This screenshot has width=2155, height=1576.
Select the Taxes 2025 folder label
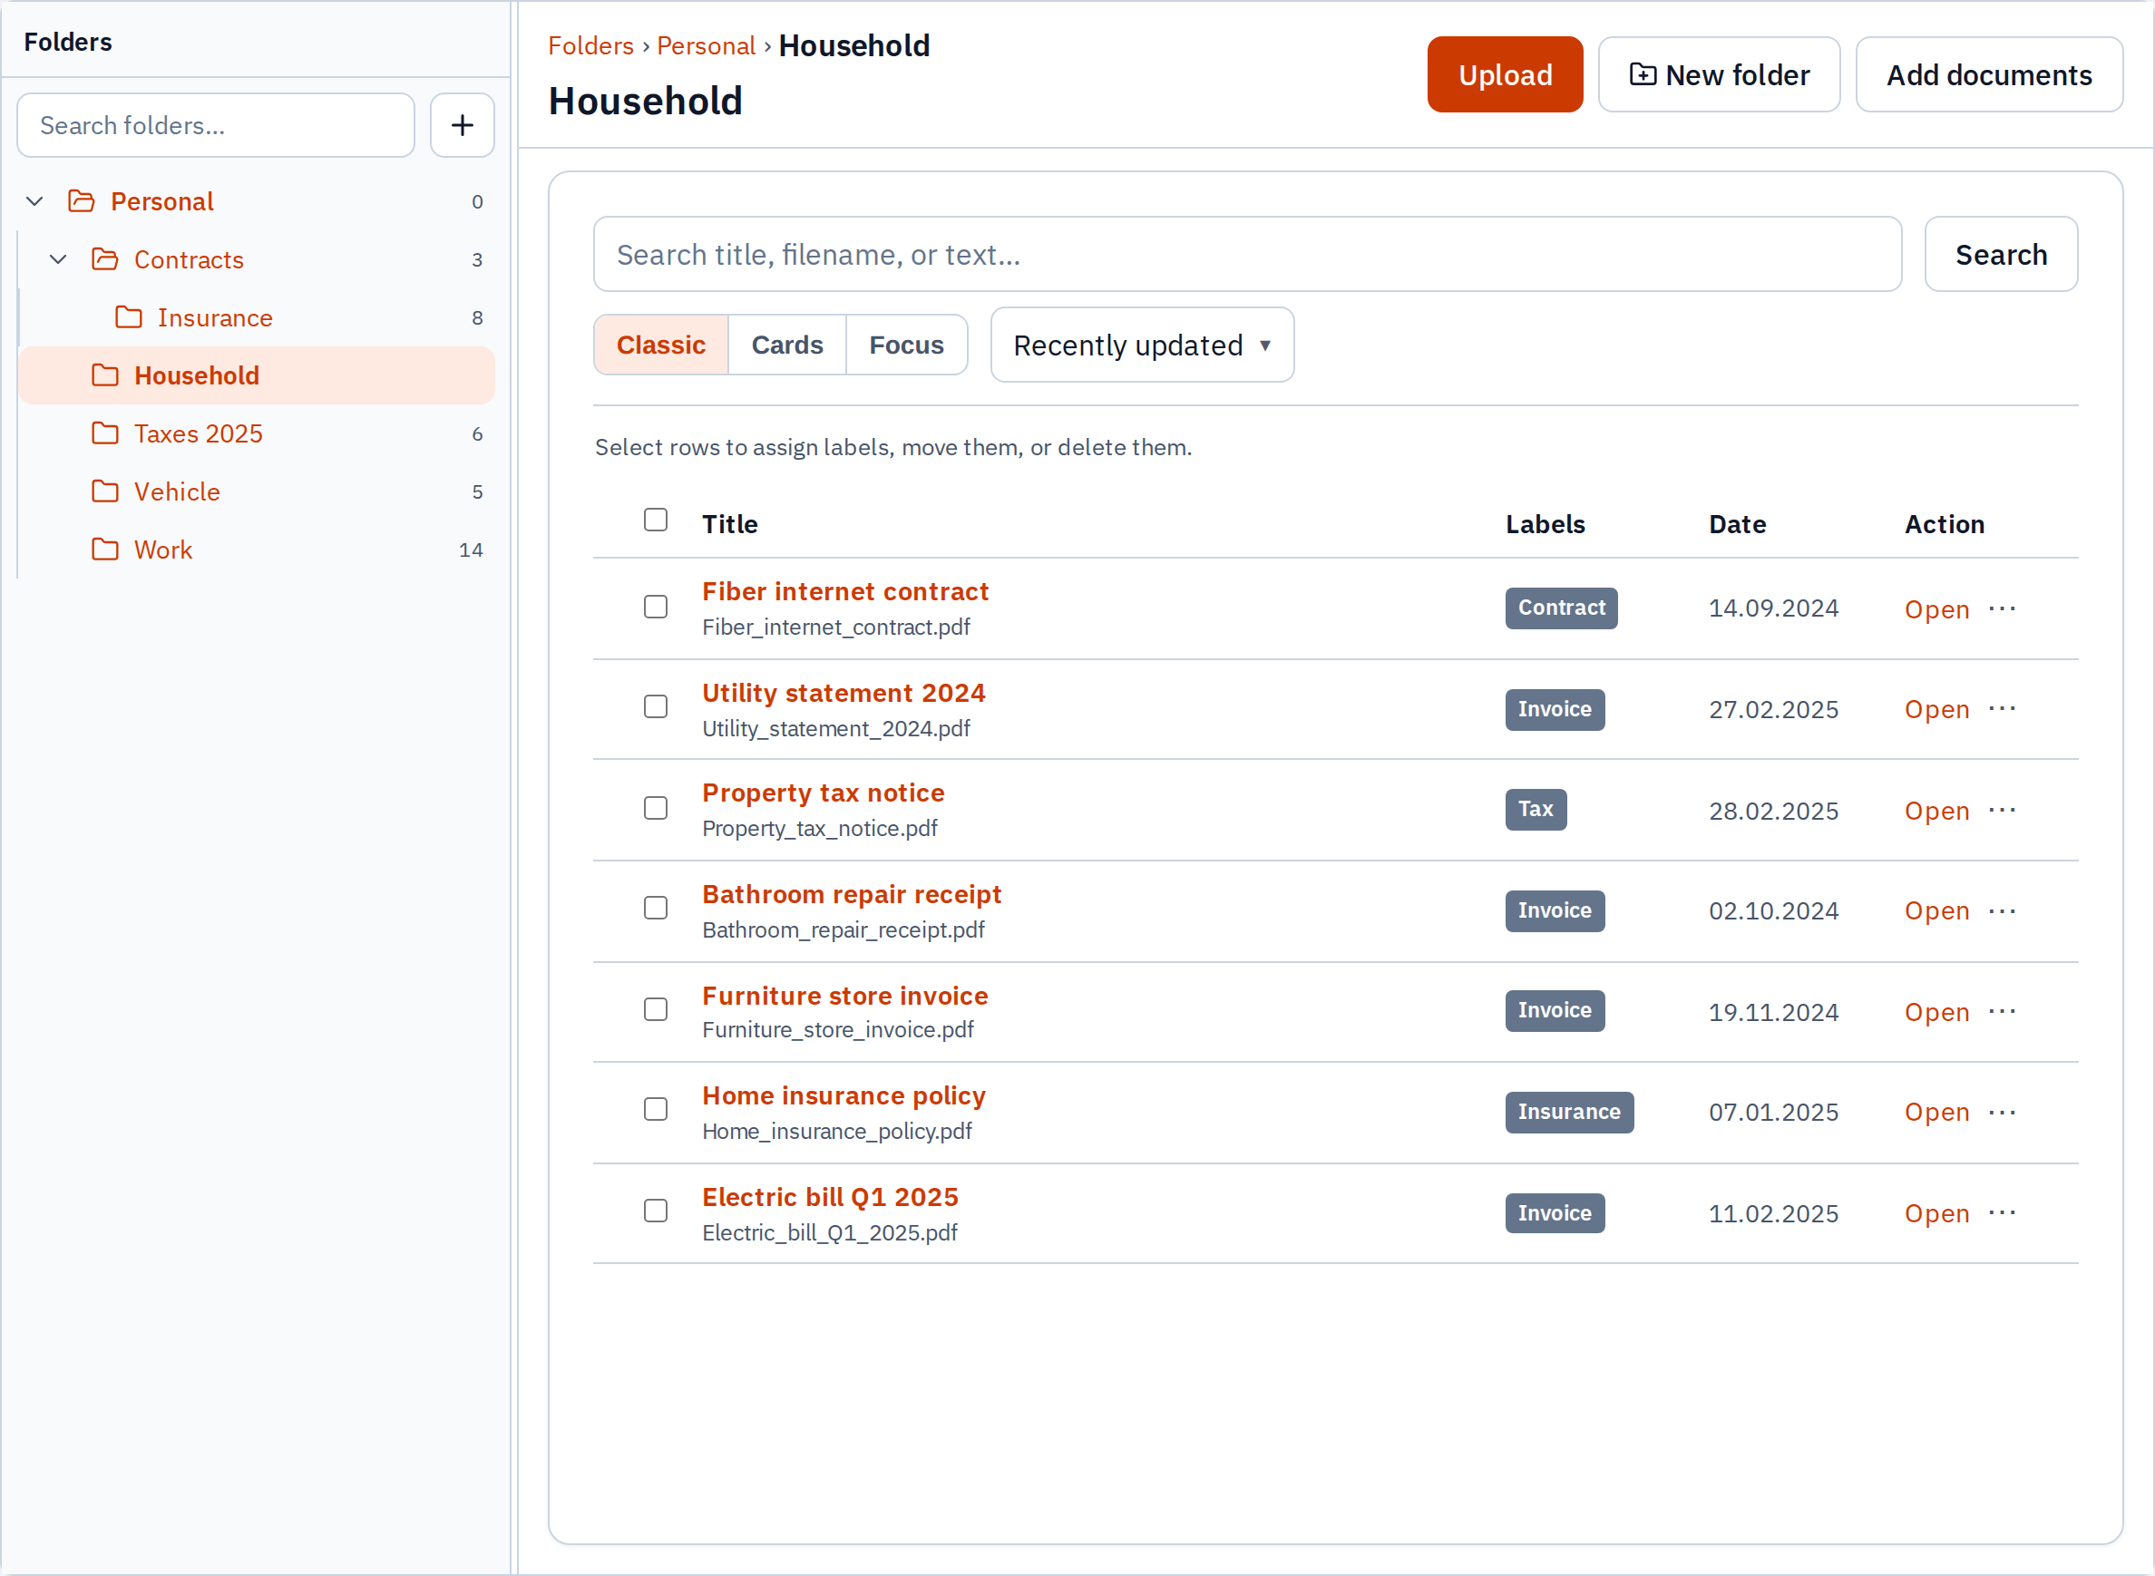(x=199, y=434)
